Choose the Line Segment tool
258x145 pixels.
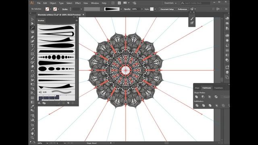tap(32, 50)
